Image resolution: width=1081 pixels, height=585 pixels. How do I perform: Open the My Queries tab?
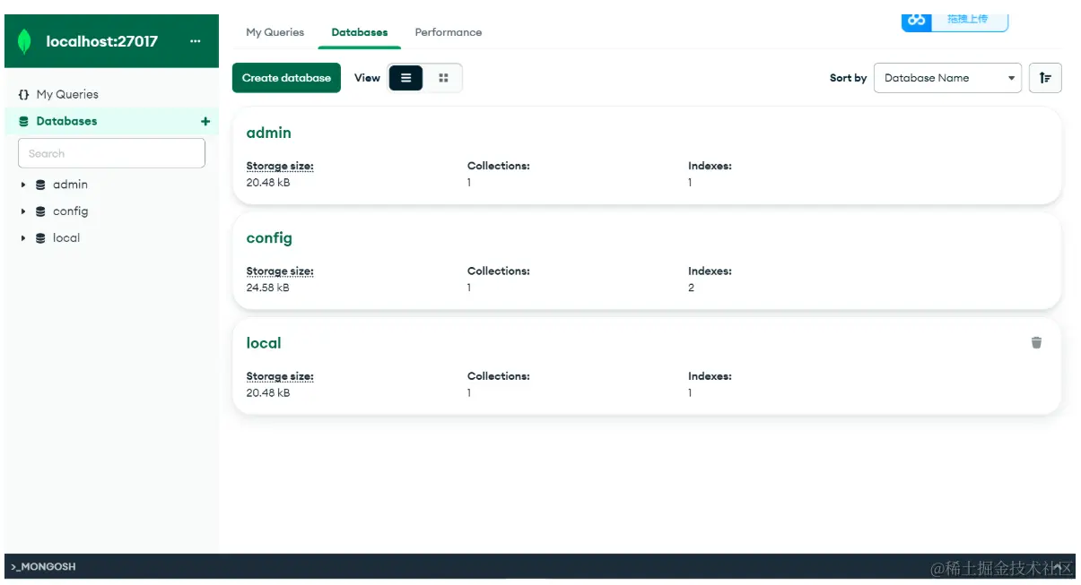pos(275,32)
